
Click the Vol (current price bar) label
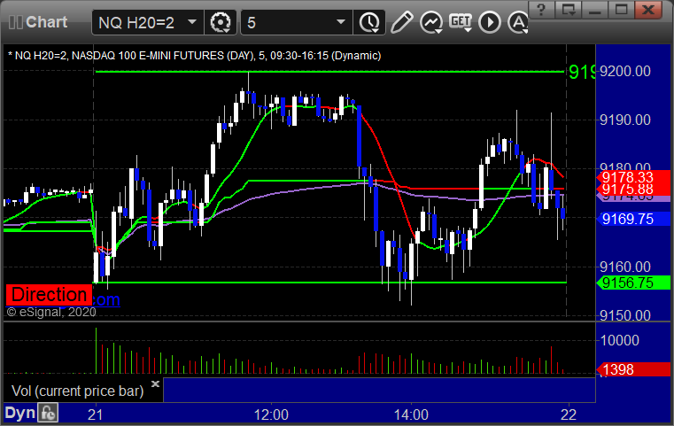[x=78, y=391]
